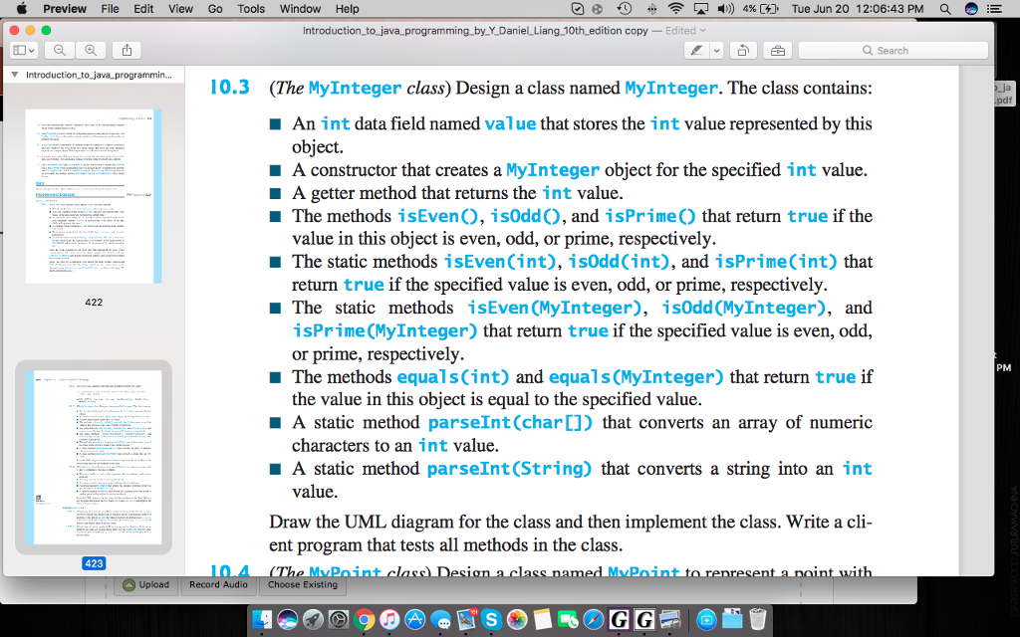The width and height of the screenshot is (1020, 637).
Task: Click the Record Audio button
Action: tap(217, 585)
